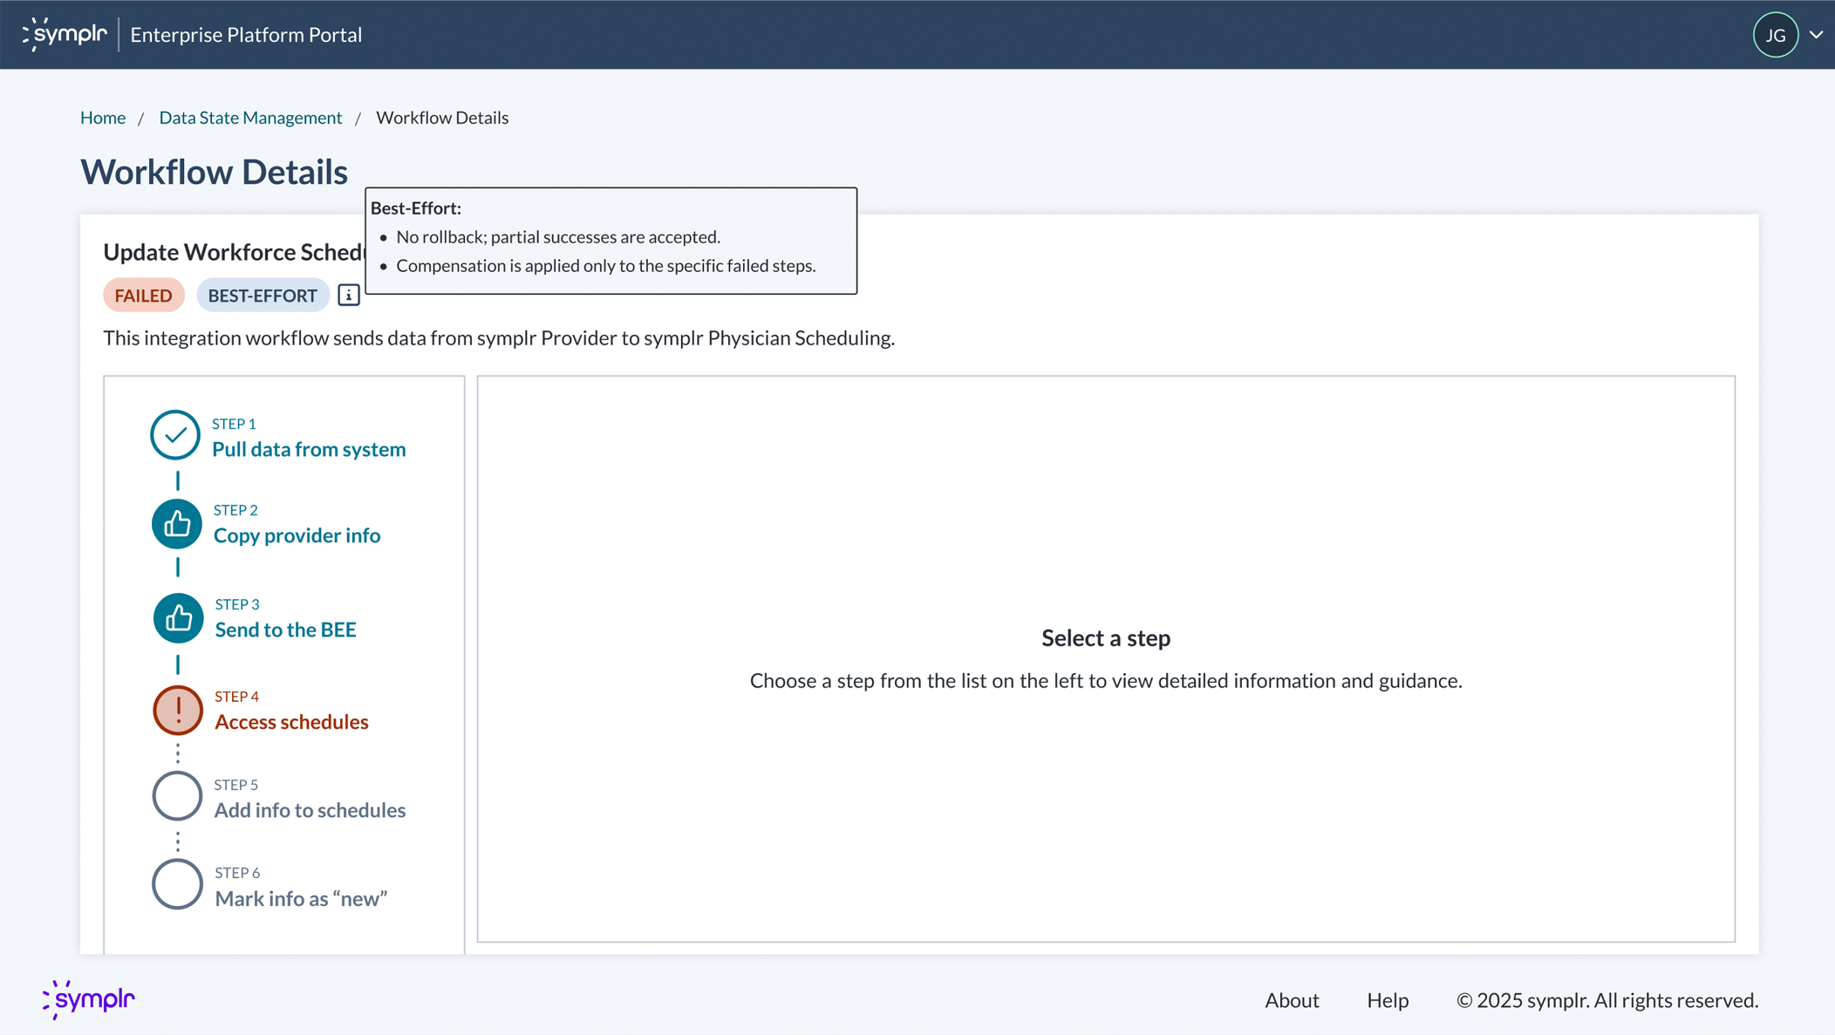Go to Home via the breadcrumb link
Image resolution: width=1835 pixels, height=1035 pixels.
point(102,117)
